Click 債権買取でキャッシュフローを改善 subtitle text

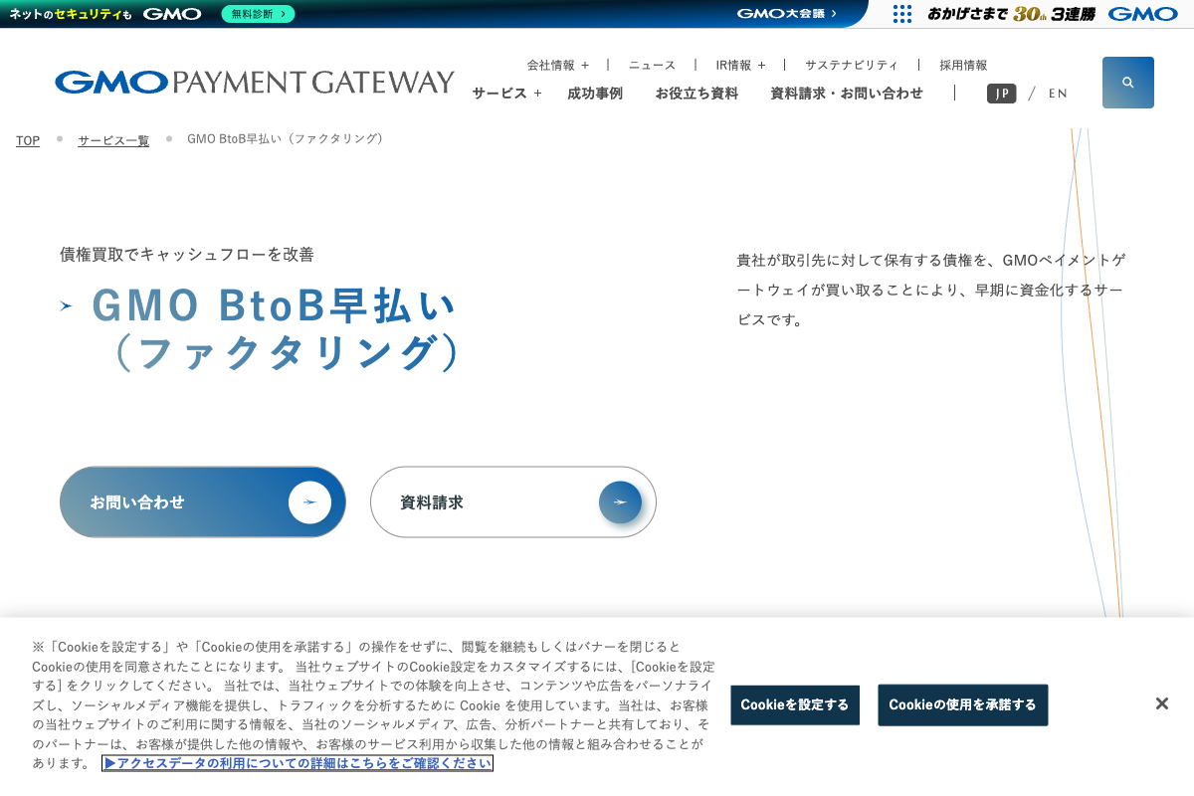tap(187, 254)
